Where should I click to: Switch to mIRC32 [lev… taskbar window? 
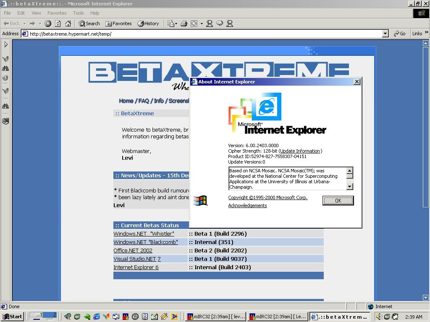pyautogui.click(x=215, y=317)
